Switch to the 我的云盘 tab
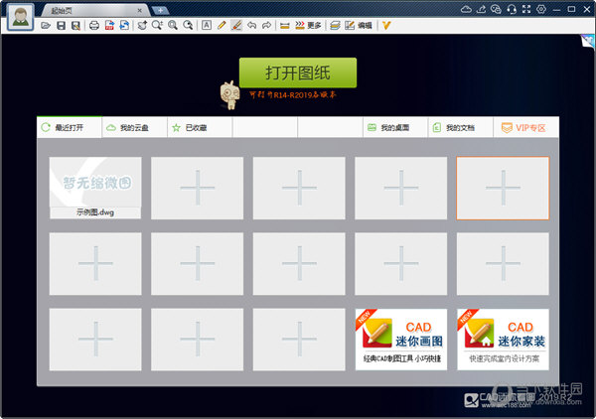The width and height of the screenshot is (596, 419). (133, 128)
